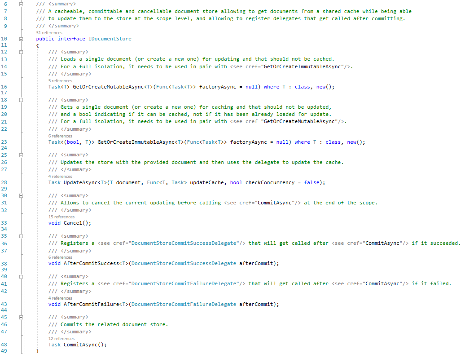Collapse the IDocumentStore interface block
This screenshot has width=465, height=354.
[x=21, y=39]
